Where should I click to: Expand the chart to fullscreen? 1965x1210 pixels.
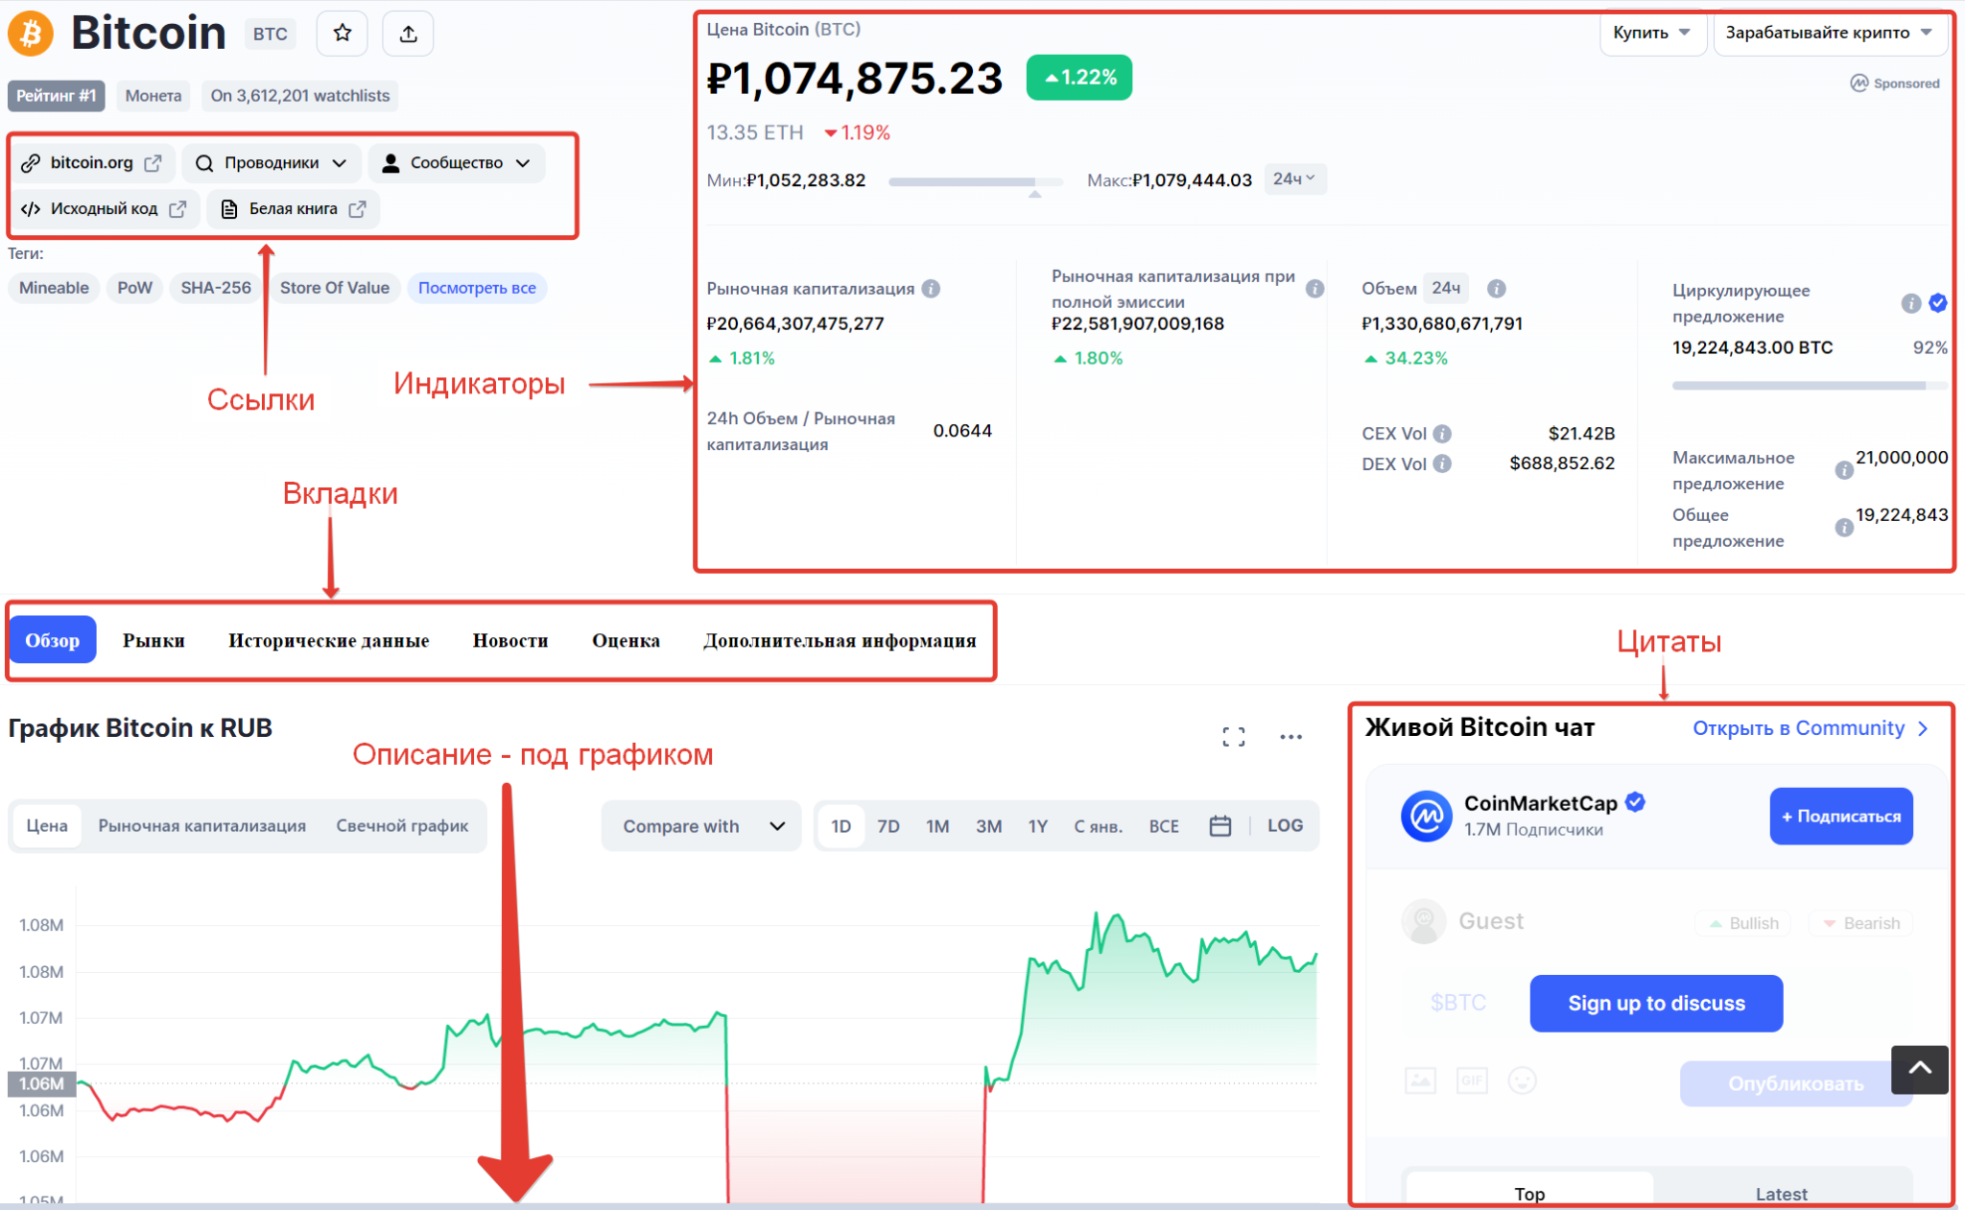tap(1236, 735)
